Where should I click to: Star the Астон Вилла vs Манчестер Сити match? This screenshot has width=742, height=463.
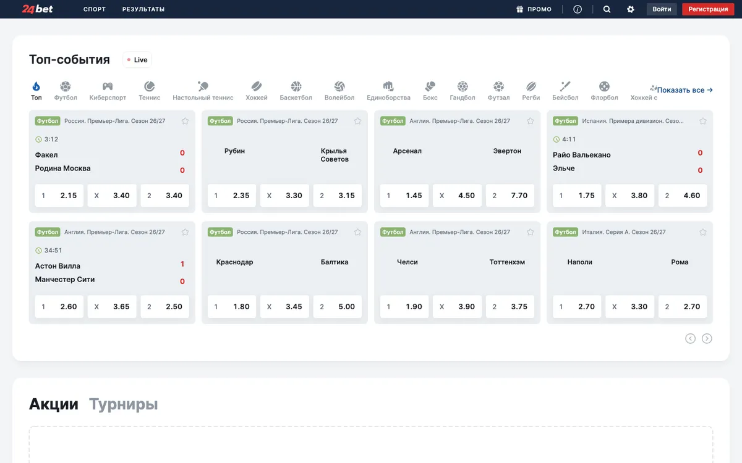(185, 232)
